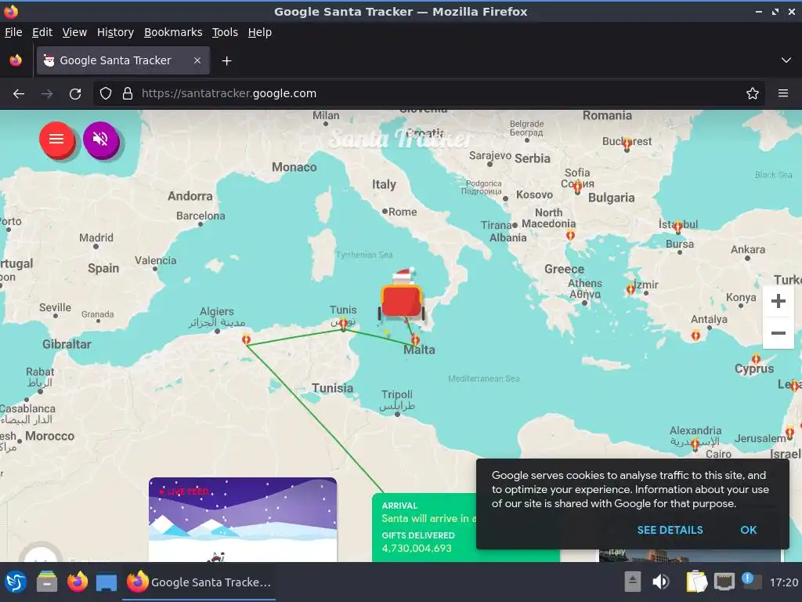
Task: Click the removable media eject tray icon
Action: [x=632, y=582]
